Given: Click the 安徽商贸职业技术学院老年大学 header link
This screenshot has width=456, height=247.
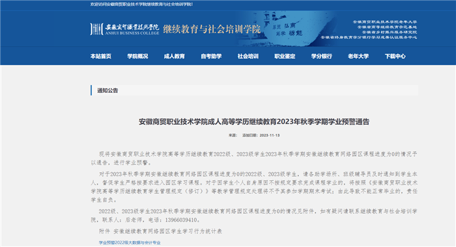Looking at the screenshot, I should (385, 22).
